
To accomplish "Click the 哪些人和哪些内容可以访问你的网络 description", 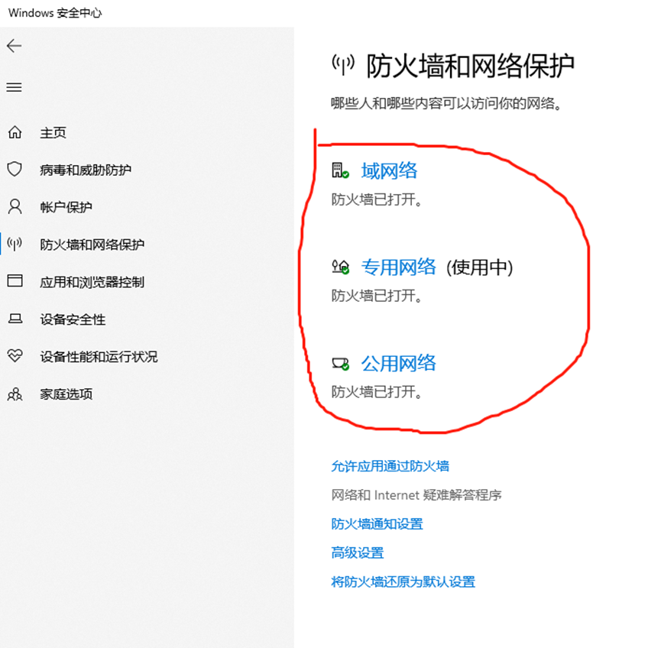I will click(446, 103).
